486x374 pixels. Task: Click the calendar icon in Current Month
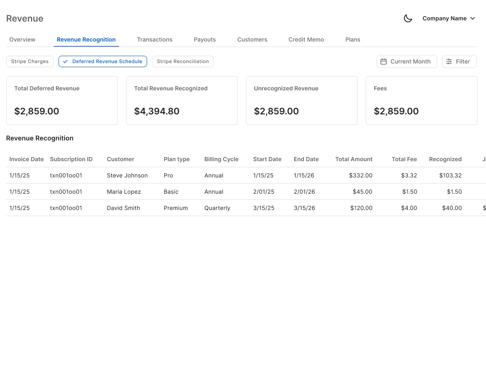point(384,62)
